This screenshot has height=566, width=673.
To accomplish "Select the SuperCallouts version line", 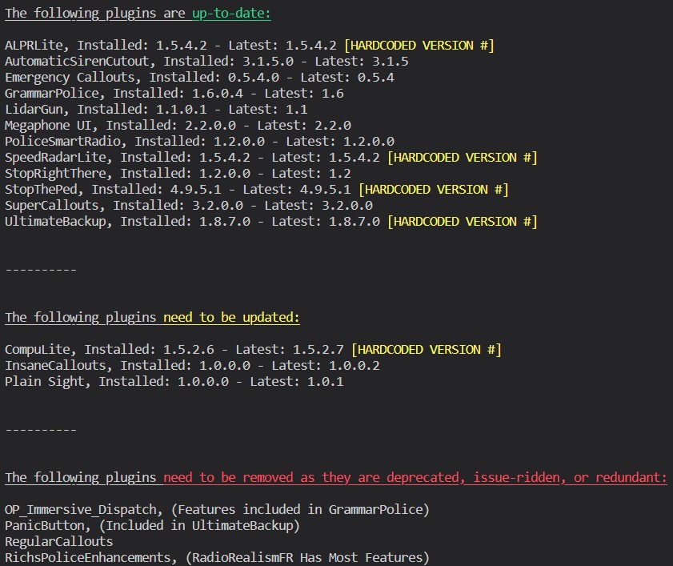I will tap(189, 205).
